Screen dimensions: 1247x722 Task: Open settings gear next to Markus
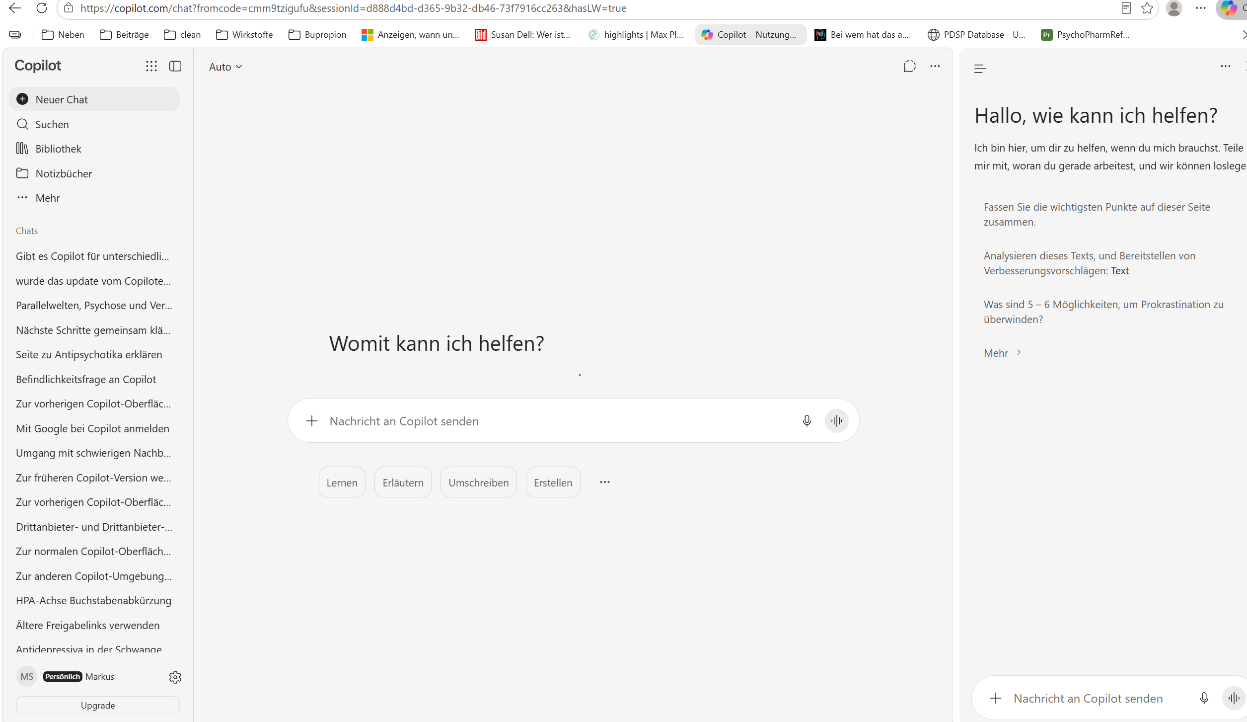(175, 677)
